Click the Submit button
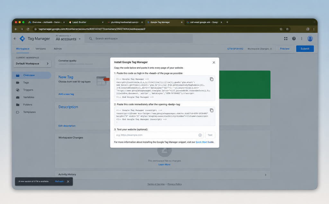The width and height of the screenshot is (329, 204). pyautogui.click(x=305, y=49)
